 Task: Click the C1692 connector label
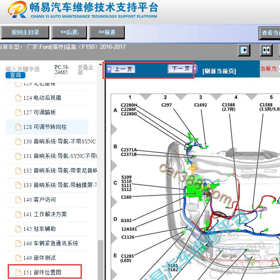[200, 105]
